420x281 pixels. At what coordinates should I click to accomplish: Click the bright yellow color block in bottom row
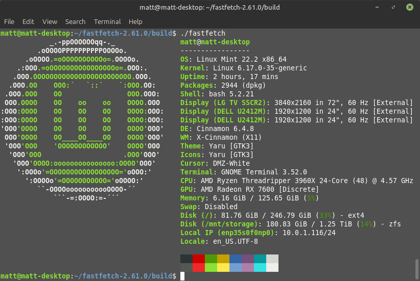click(x=223, y=267)
